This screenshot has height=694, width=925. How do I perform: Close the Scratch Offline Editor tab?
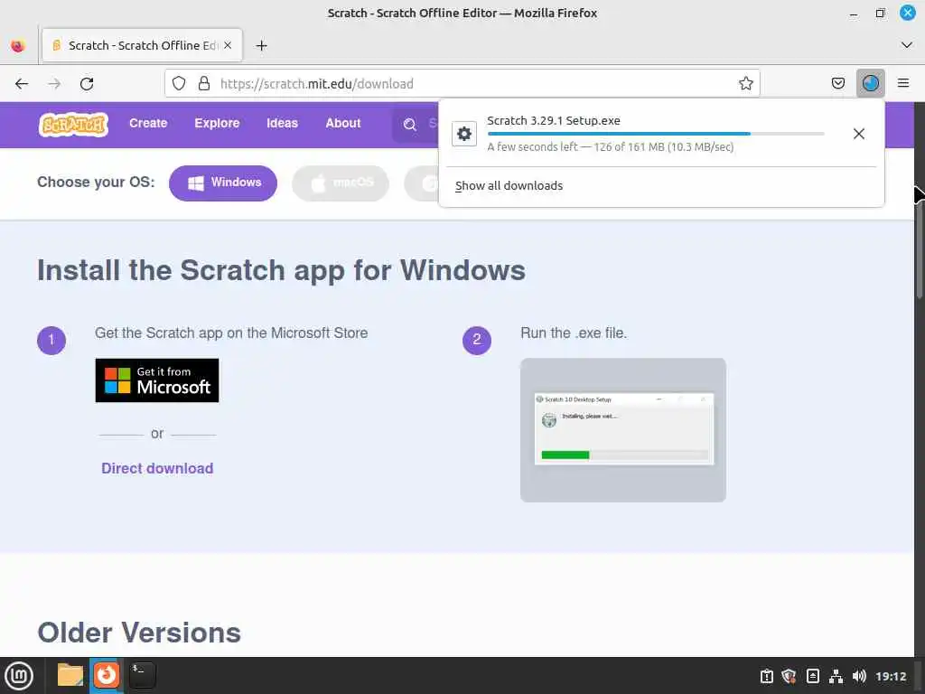tap(228, 45)
